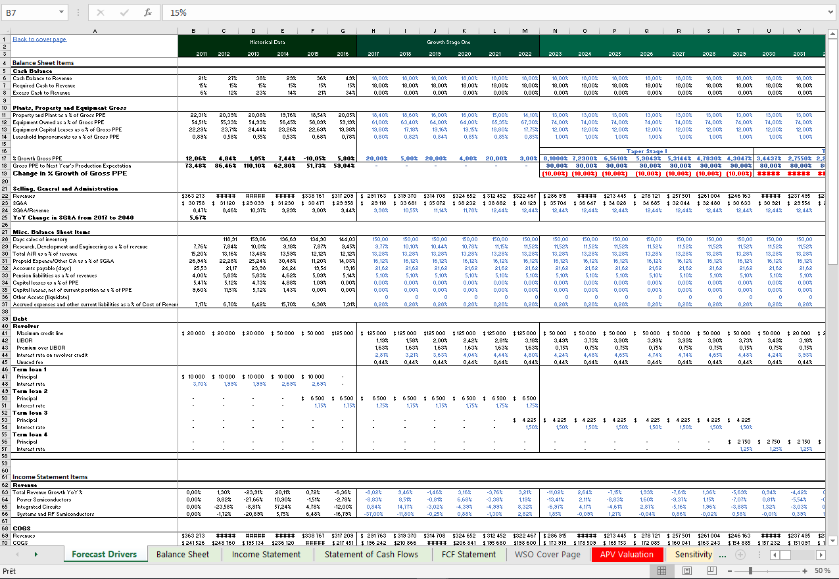
Task: Click vertical scrollbar down arrow
Action: [x=834, y=542]
